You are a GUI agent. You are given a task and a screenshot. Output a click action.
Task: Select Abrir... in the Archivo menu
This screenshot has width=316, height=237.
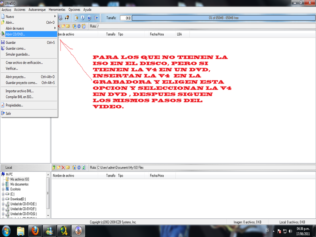29,23
